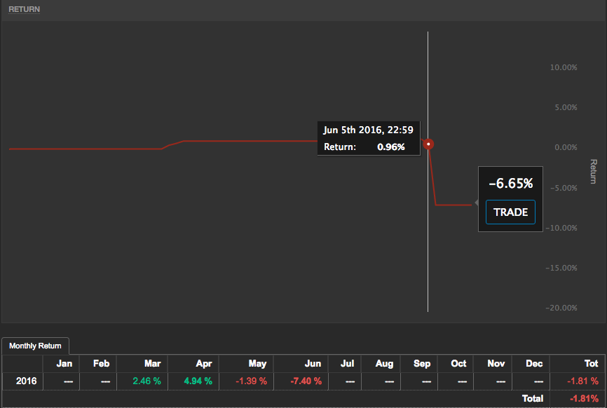The width and height of the screenshot is (607, 408).
Task: Select the Jun -7.40 % cell
Action: coord(306,381)
